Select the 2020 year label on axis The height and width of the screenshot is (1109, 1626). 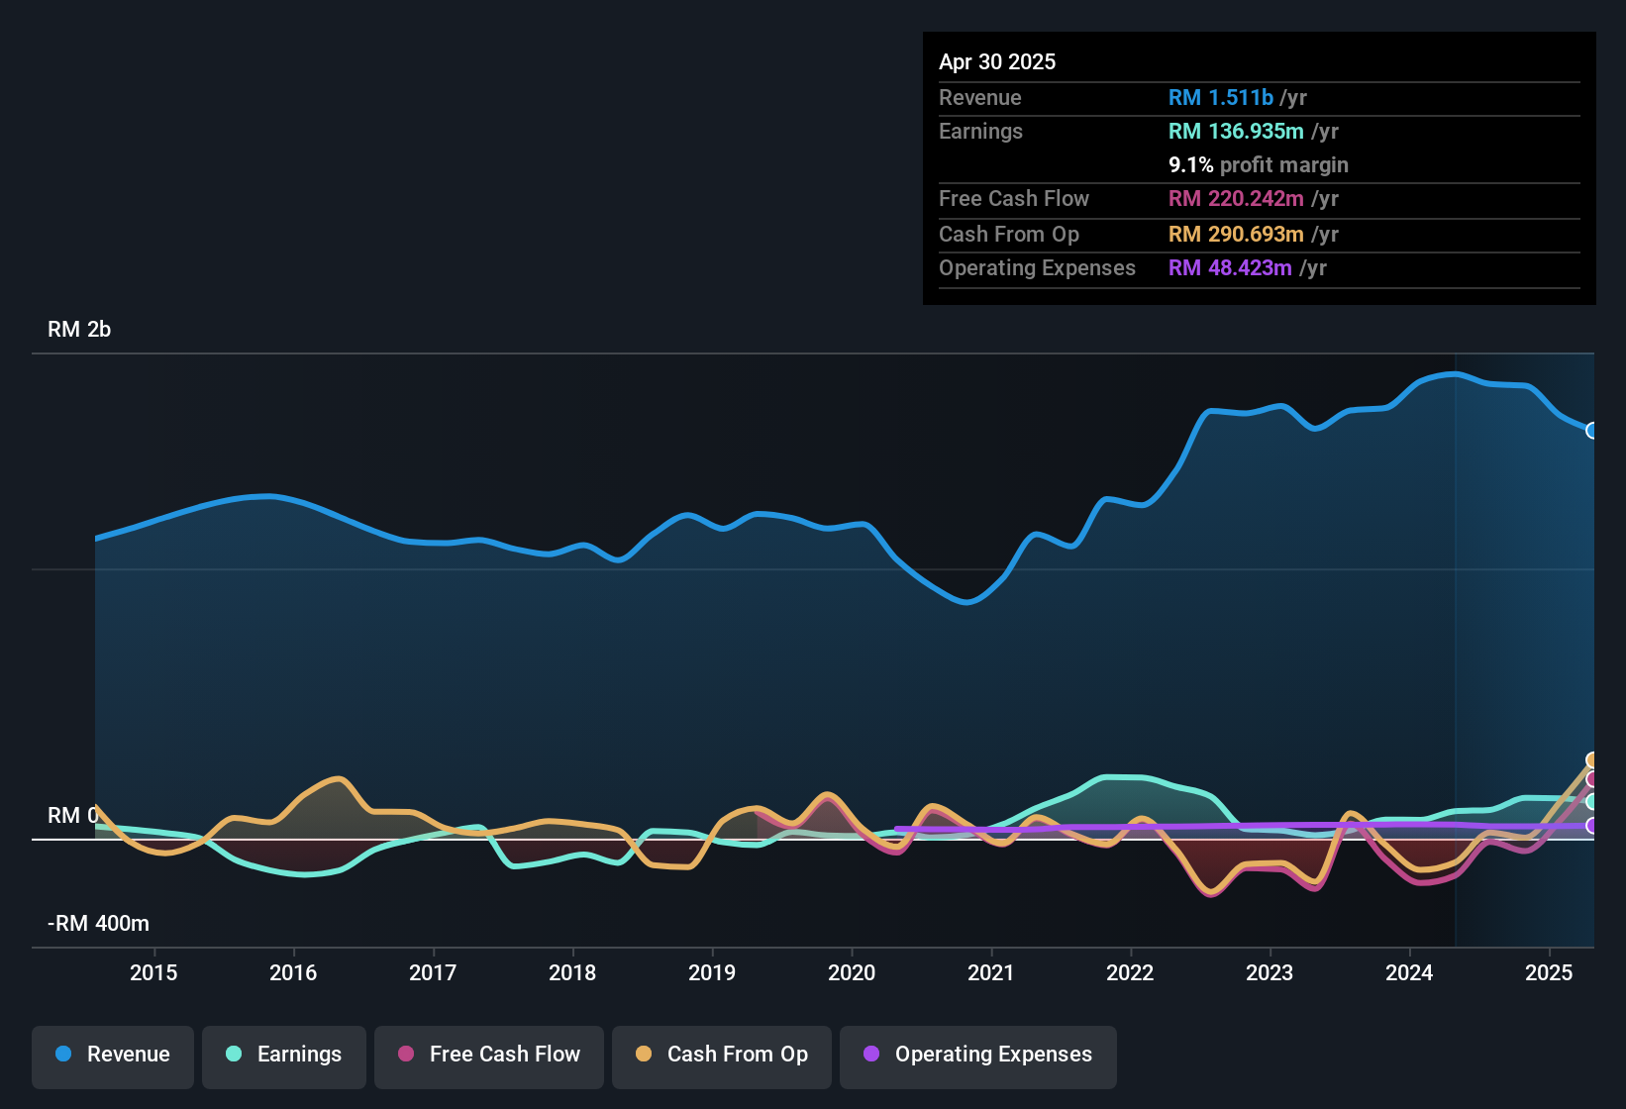click(852, 972)
